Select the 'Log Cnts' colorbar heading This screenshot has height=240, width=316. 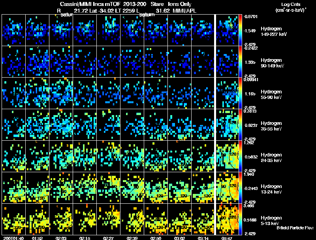[290, 4]
